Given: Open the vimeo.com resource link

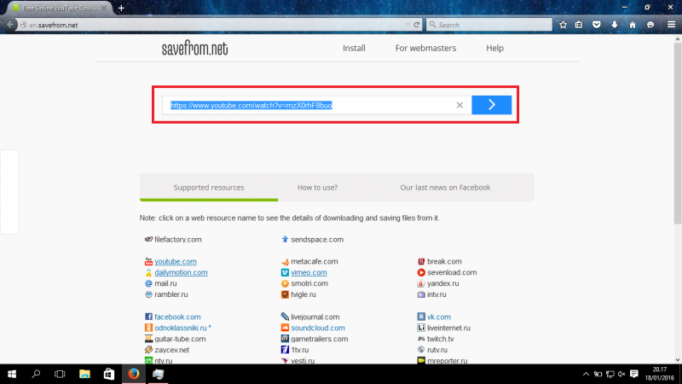Looking at the screenshot, I should point(309,272).
